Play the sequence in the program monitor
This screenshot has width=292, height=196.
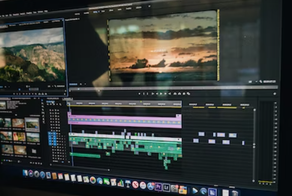(x=161, y=94)
